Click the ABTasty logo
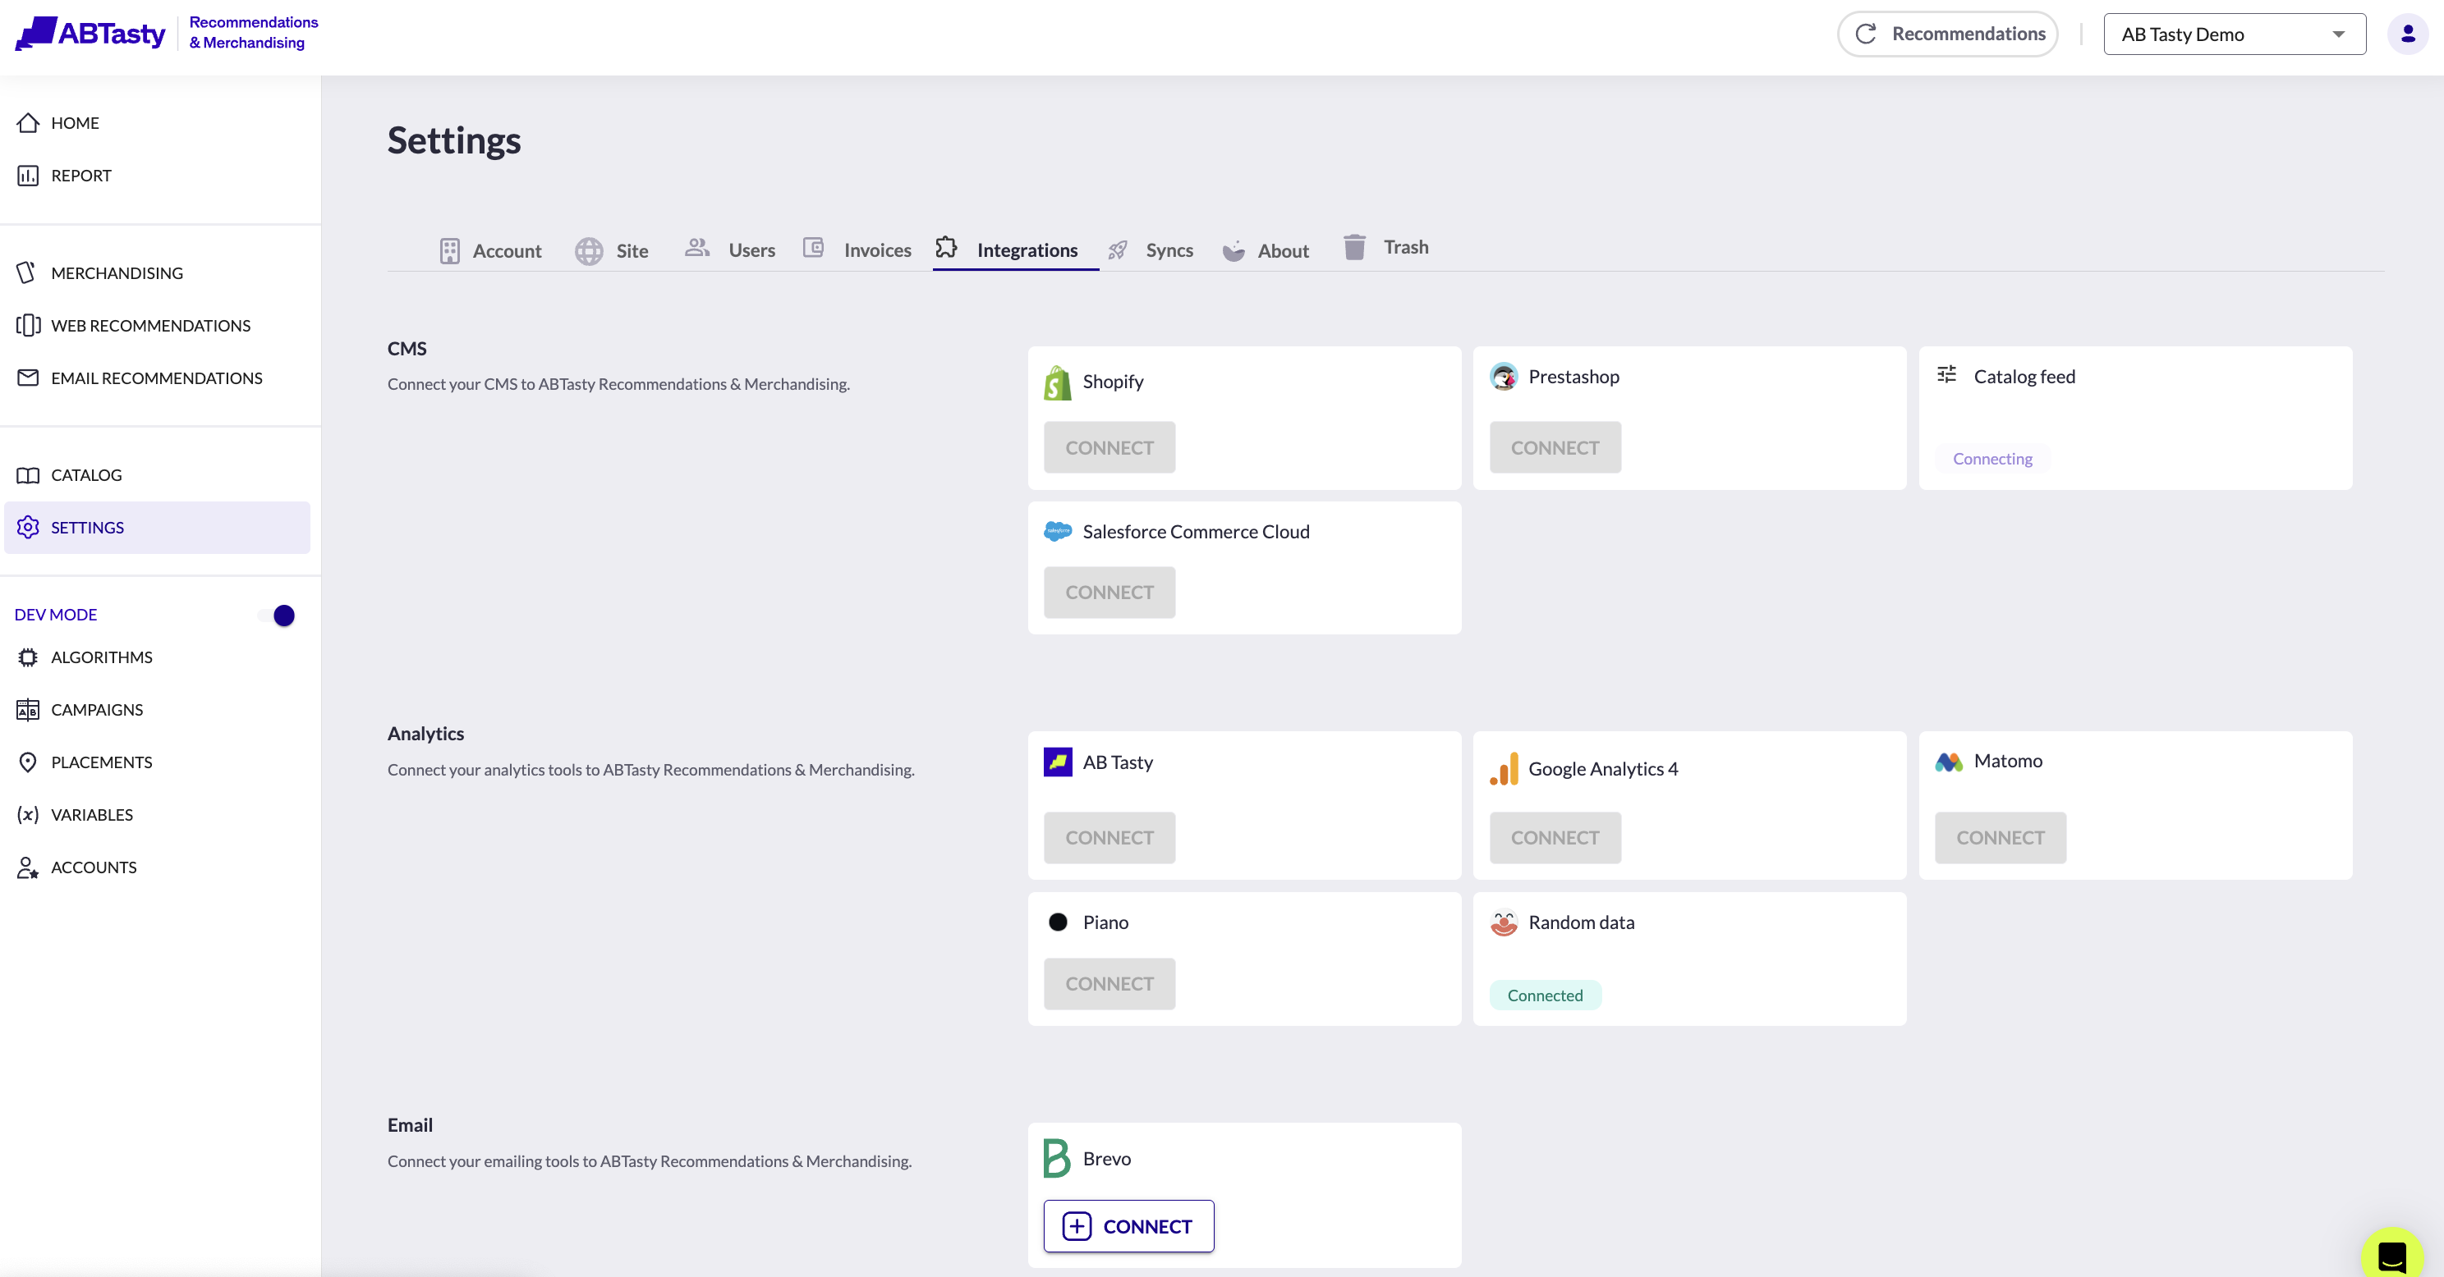 [91, 33]
